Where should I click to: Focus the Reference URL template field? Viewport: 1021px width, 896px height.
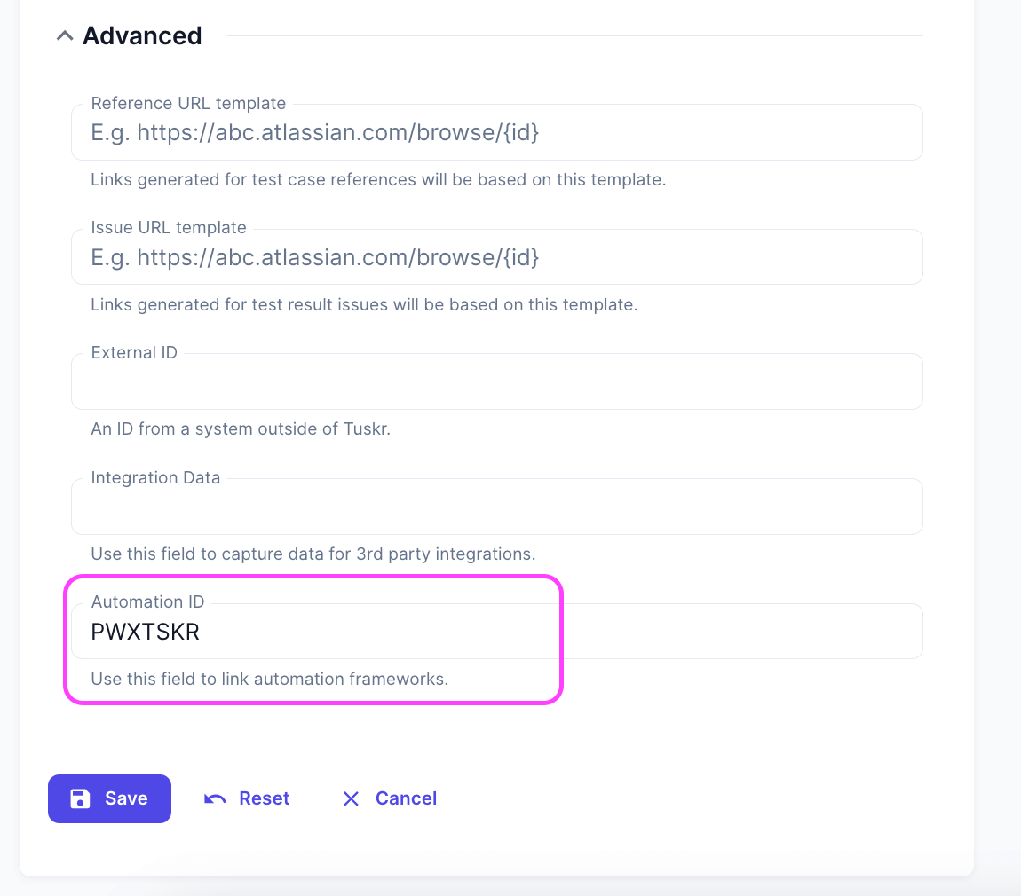pyautogui.click(x=497, y=133)
